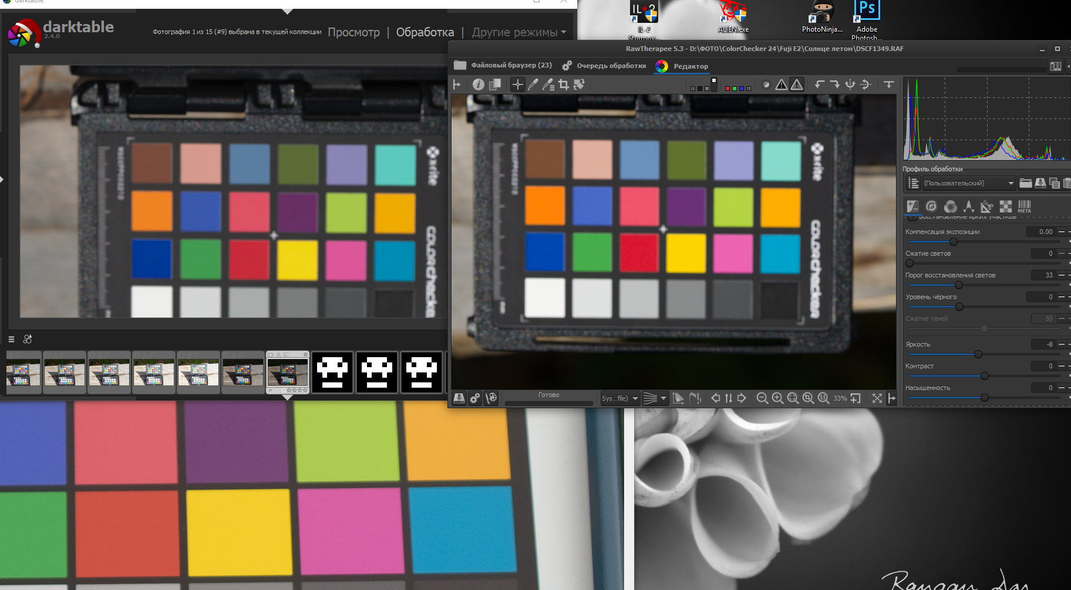
Task: Switch darktable to Обработка mode
Action: 425,32
